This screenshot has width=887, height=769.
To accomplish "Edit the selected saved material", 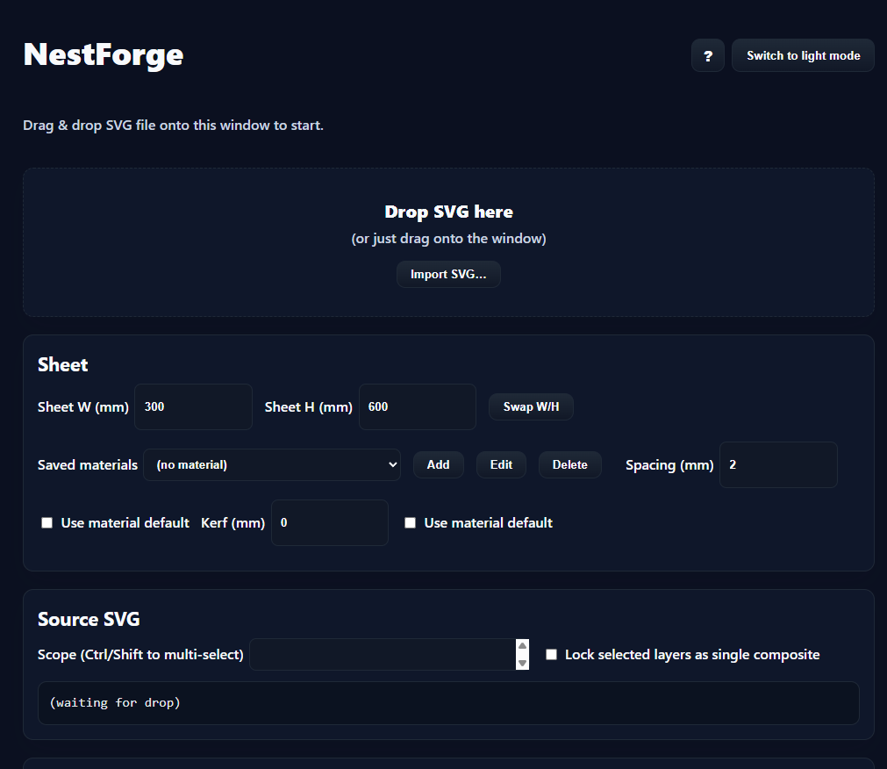I will tap(501, 465).
